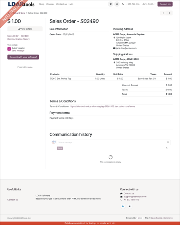Viewport: 180px width, 225px height.
Task: Jump to Communication history sidebar link
Action: point(19,39)
